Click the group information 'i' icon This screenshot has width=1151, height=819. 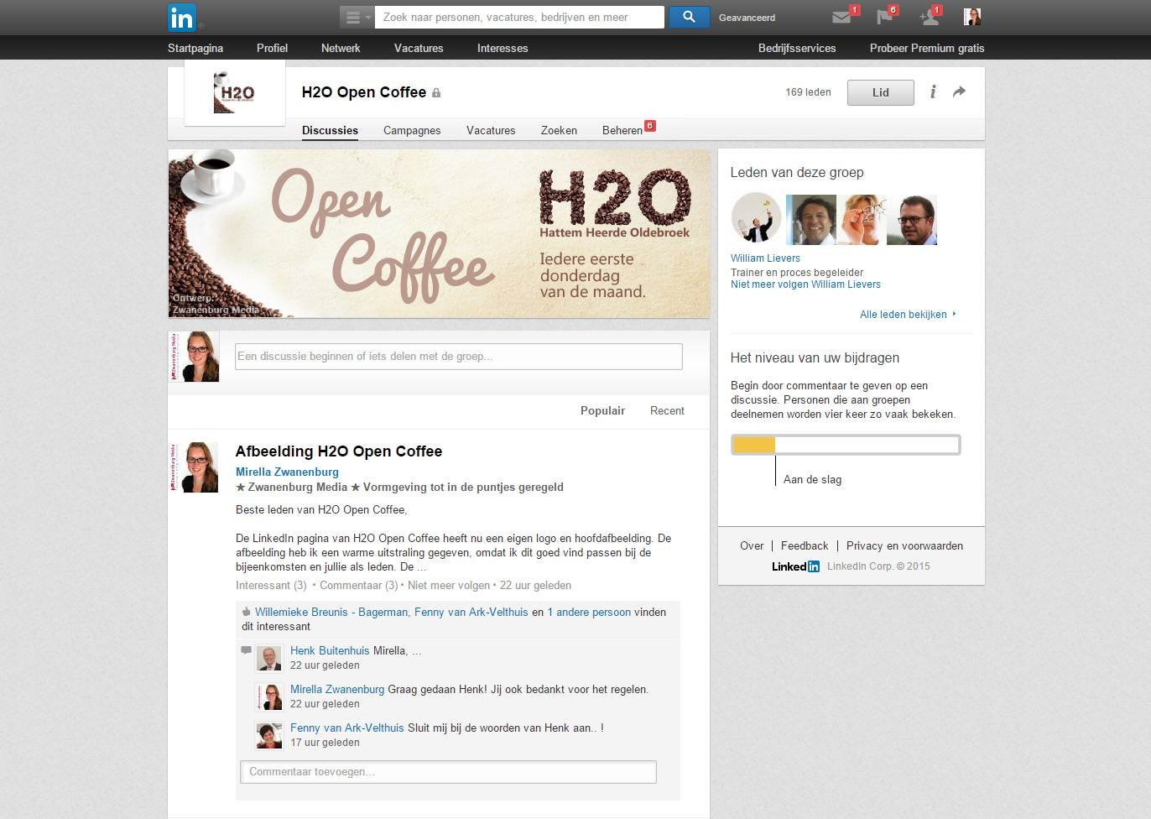click(933, 91)
